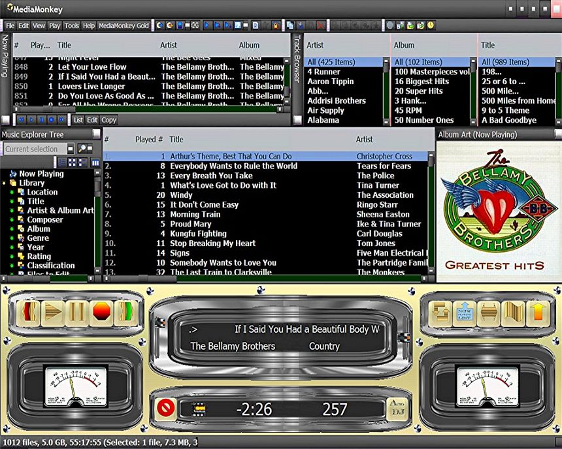
Task: Expand the Genre node in the tree
Action: tap(12, 238)
